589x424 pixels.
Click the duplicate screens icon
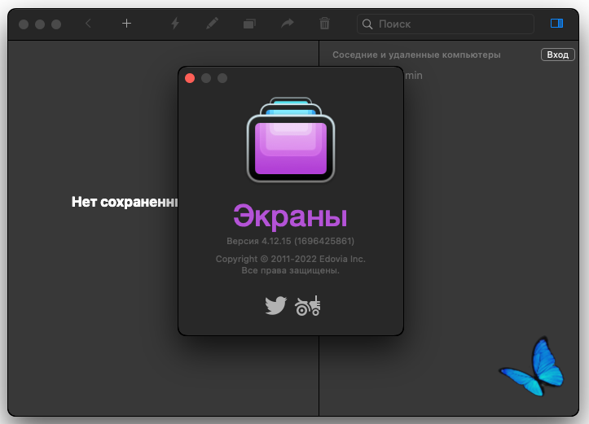(249, 24)
